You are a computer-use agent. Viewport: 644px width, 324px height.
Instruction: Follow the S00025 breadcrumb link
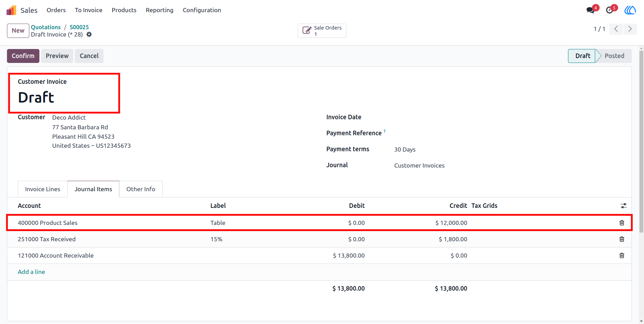click(x=79, y=27)
